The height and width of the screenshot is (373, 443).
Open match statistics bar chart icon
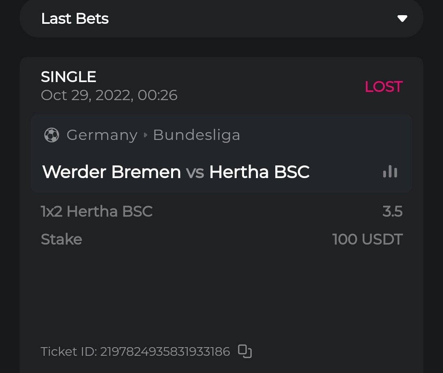point(390,172)
